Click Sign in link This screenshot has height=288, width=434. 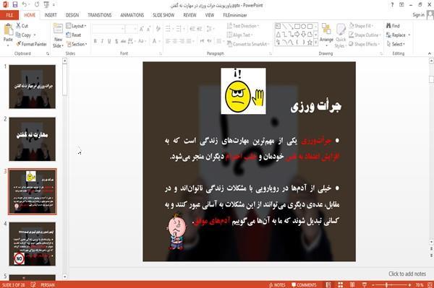pos(418,15)
